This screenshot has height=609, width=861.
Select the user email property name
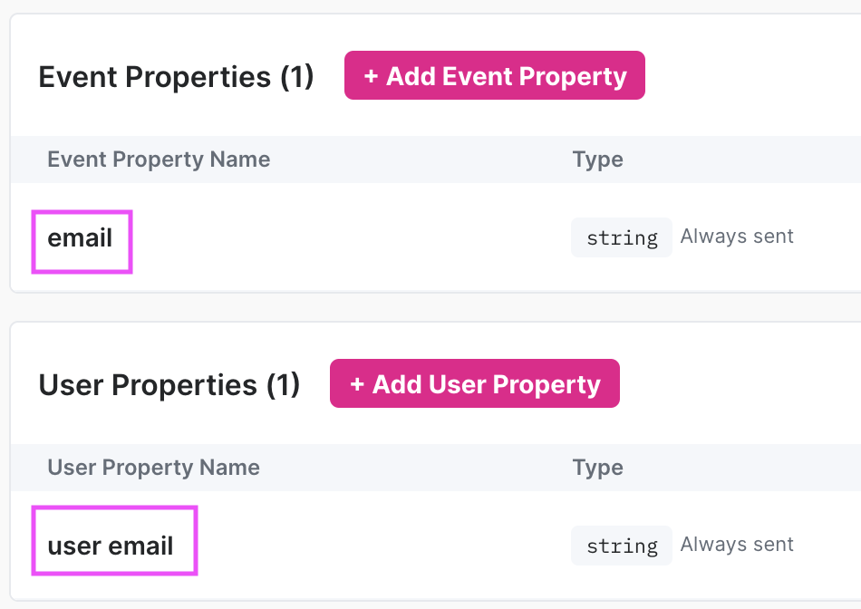[x=111, y=545]
